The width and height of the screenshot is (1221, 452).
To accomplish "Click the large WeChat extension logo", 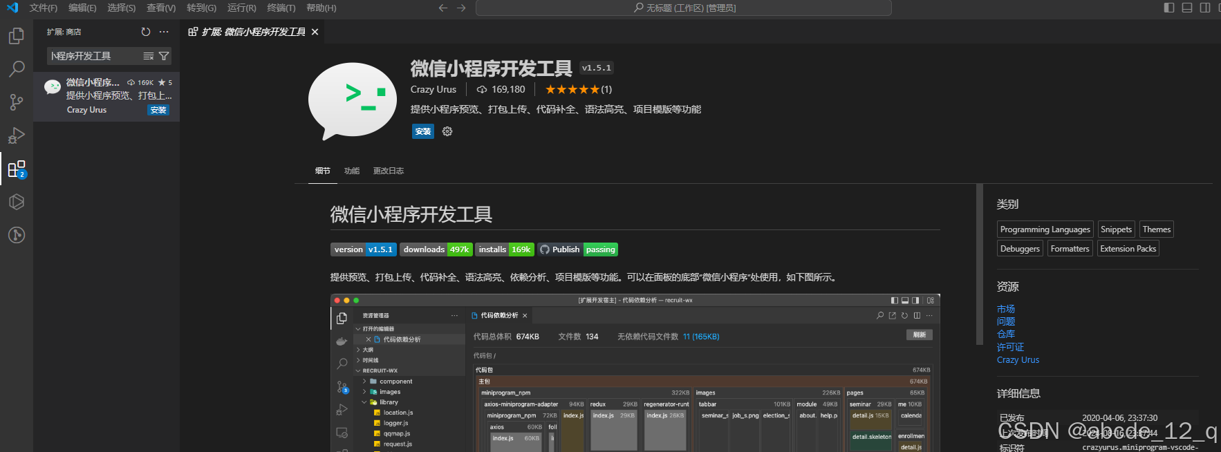I will coord(352,101).
